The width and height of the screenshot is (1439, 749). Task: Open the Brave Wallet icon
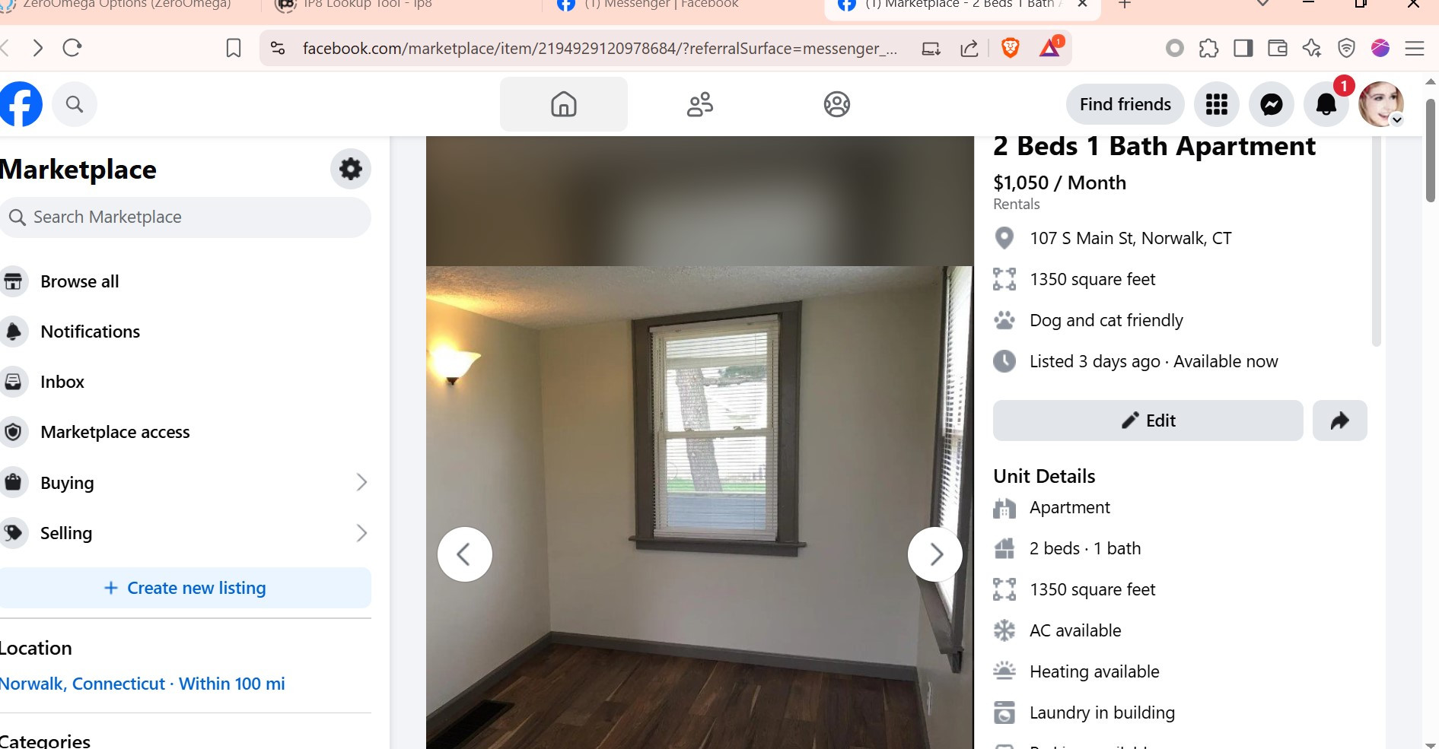1278,49
